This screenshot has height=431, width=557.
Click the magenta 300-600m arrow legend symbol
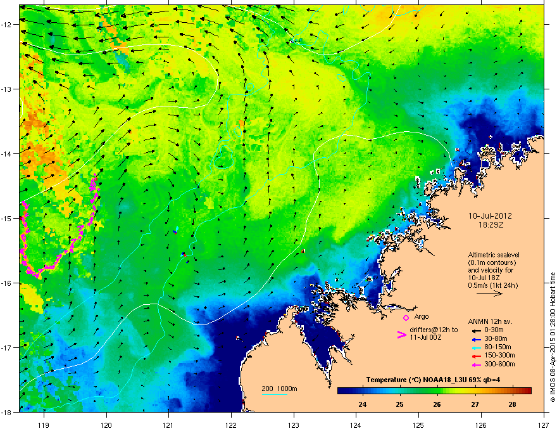tap(475, 364)
